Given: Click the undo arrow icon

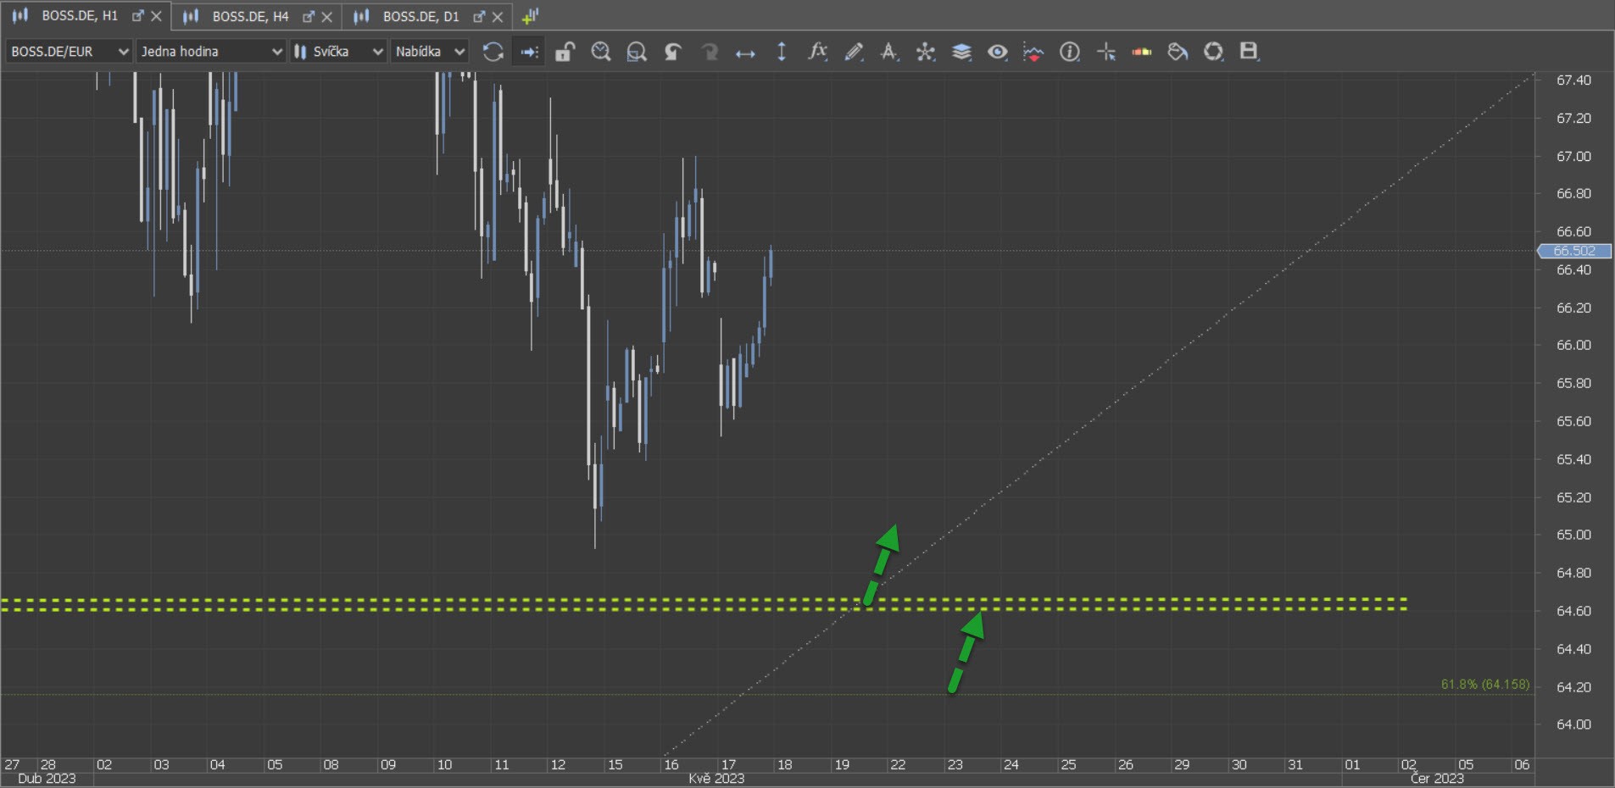Looking at the screenshot, I should click(x=672, y=52).
